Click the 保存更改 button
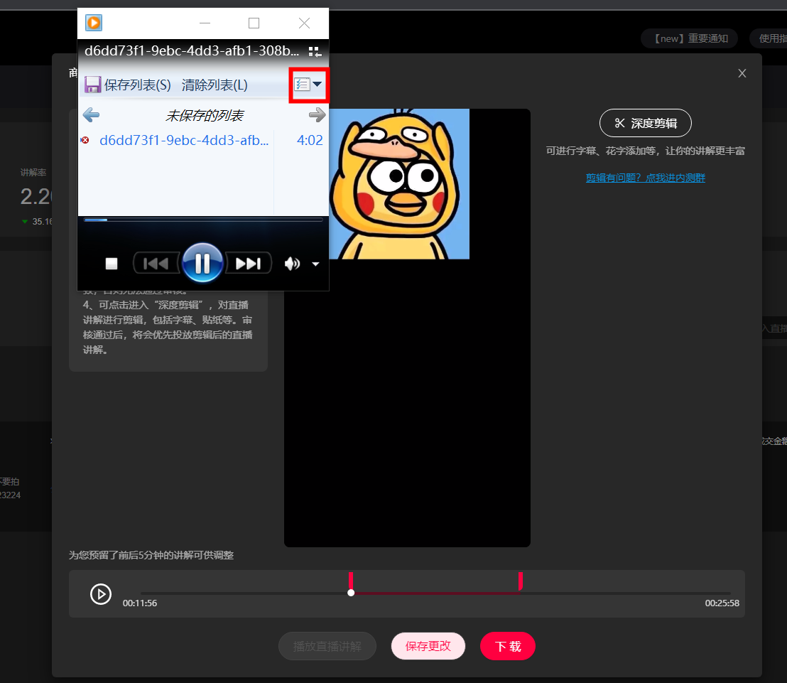787x683 pixels. point(428,646)
